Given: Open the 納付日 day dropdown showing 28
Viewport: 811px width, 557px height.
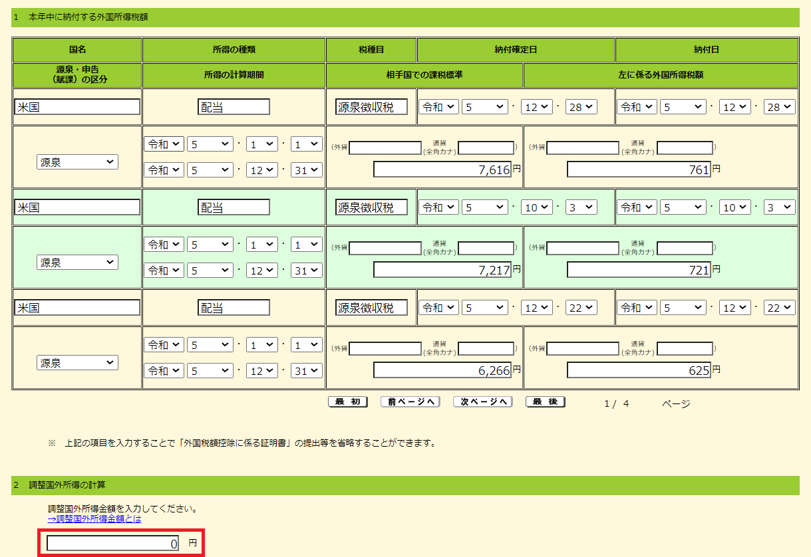Looking at the screenshot, I should (780, 107).
